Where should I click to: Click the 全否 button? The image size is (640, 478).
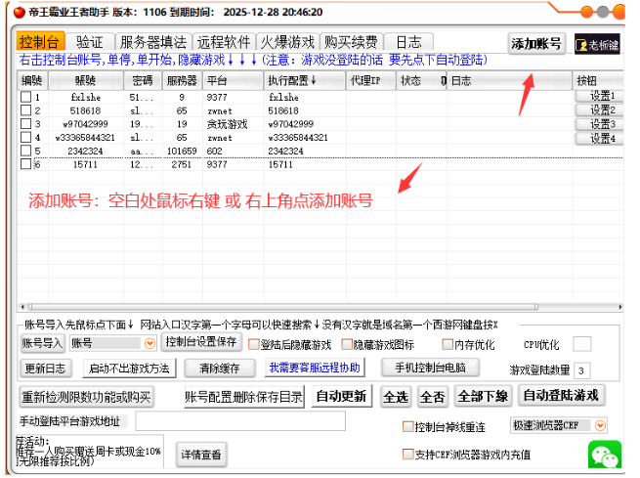tap(433, 397)
